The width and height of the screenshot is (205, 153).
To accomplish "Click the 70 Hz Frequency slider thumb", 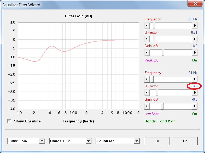I will click(154, 26).
